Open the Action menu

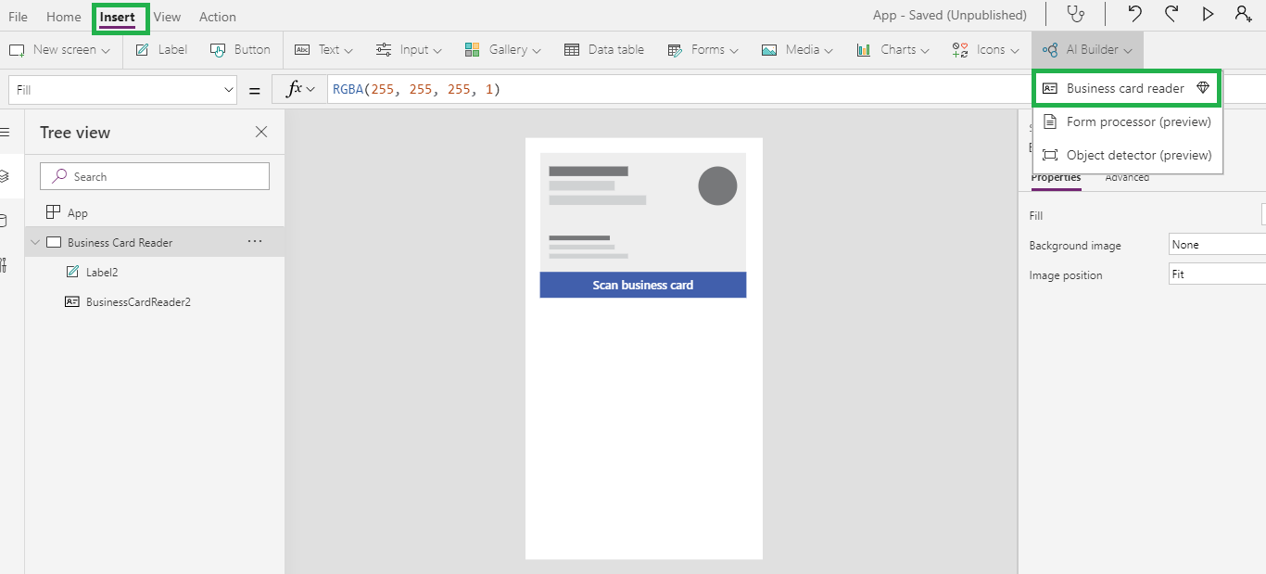[217, 16]
